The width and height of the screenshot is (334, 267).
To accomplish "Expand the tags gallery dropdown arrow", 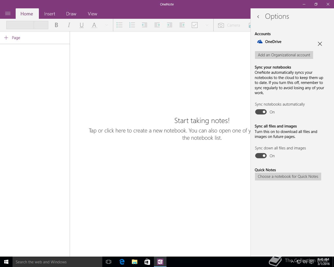I will (207, 25).
